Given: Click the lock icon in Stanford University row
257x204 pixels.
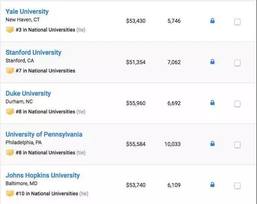Looking at the screenshot, I should (x=212, y=62).
